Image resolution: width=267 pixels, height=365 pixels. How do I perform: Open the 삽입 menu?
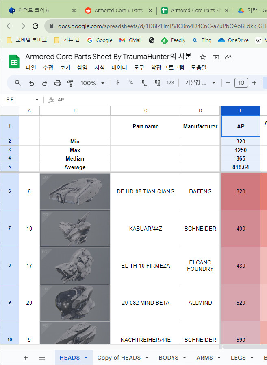(82, 68)
